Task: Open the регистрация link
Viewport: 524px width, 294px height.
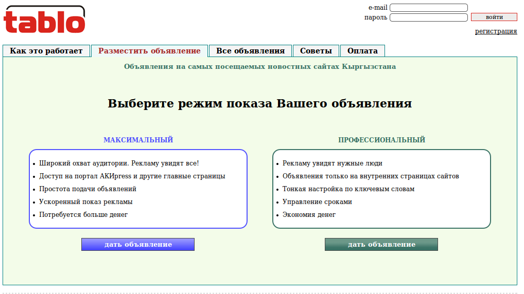Action: [496, 31]
